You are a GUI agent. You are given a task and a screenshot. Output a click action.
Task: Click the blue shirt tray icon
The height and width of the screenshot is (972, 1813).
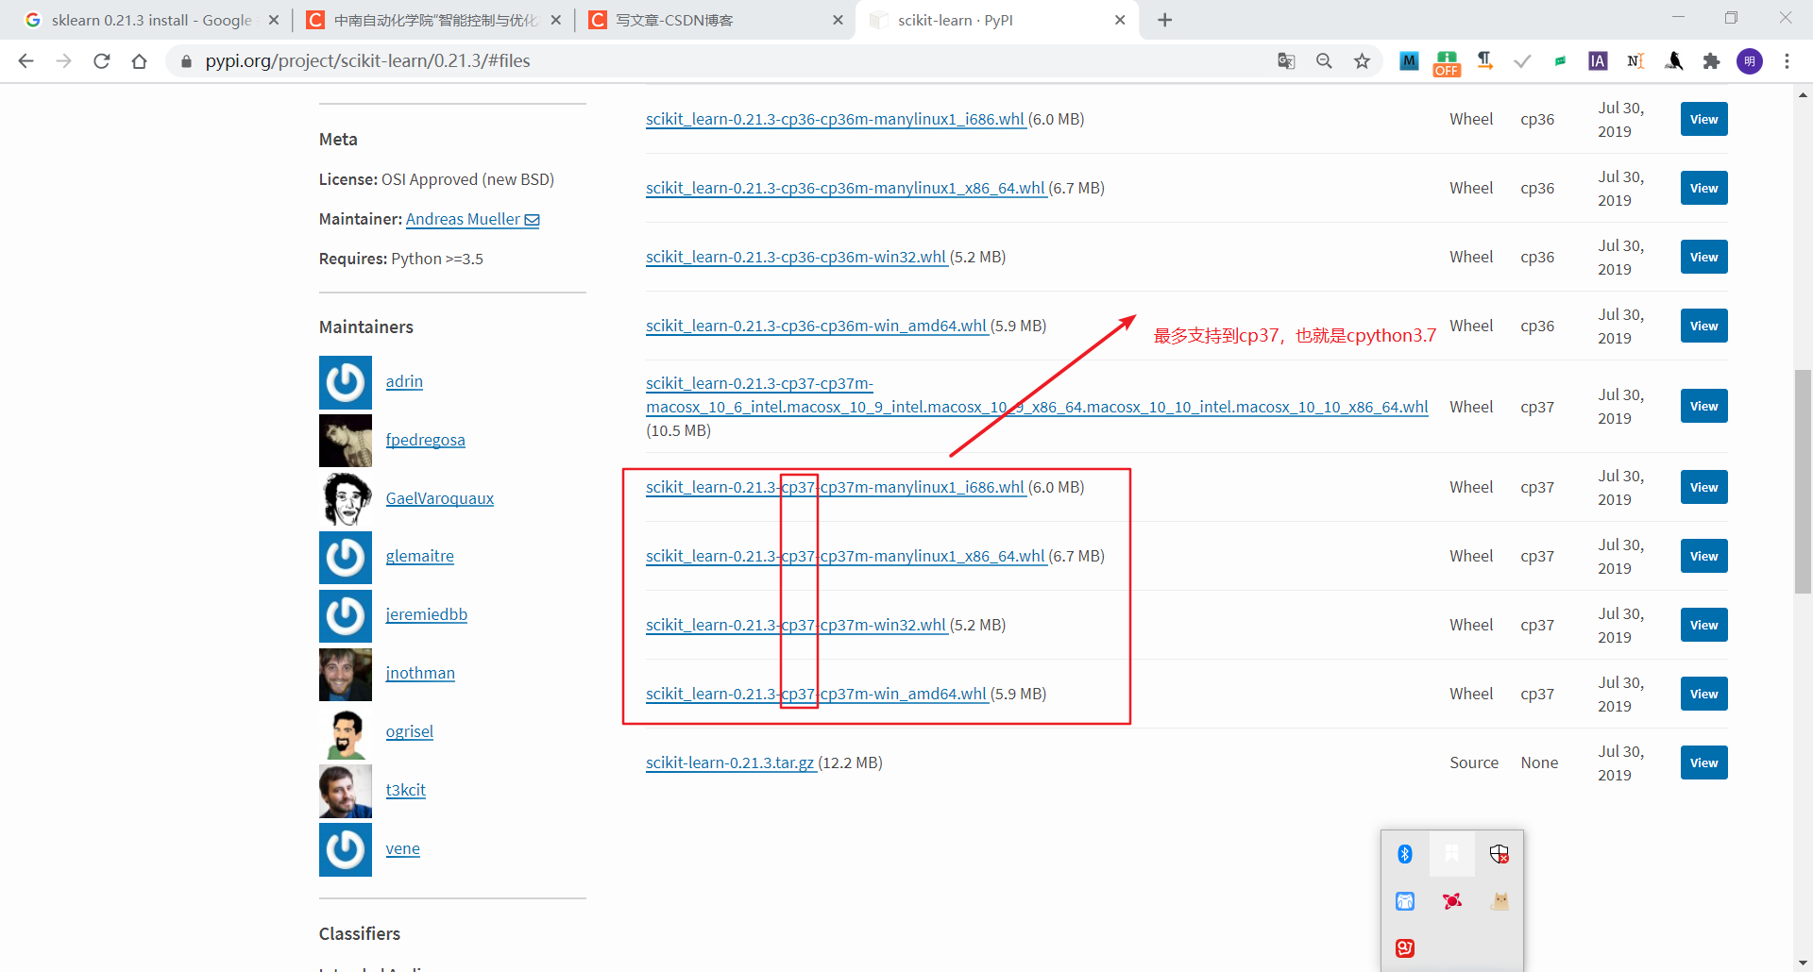[x=1405, y=901]
